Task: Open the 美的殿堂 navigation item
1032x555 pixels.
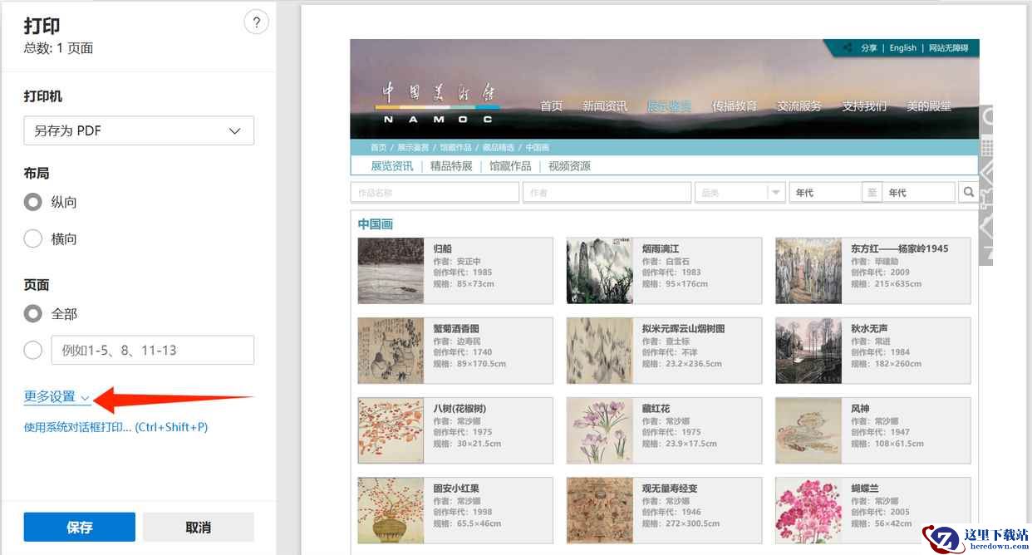Action: pos(929,106)
